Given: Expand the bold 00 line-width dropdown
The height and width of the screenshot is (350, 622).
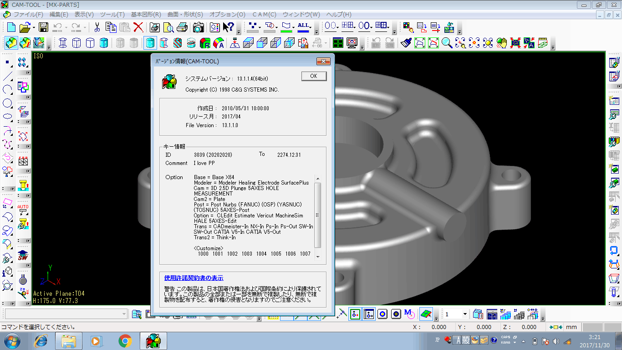Looking at the screenshot, I should 372,27.
